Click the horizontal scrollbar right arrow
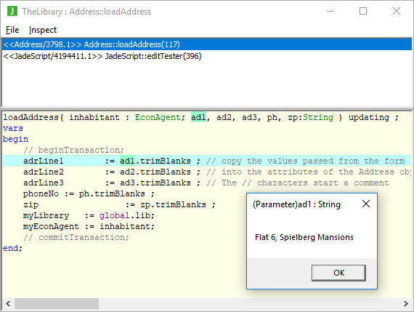Viewport: 414px width, 312px height. point(406,303)
